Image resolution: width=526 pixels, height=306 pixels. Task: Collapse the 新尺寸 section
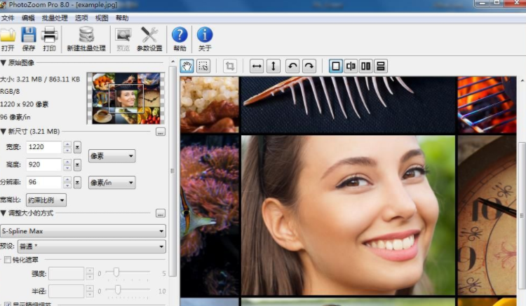[x=4, y=131]
